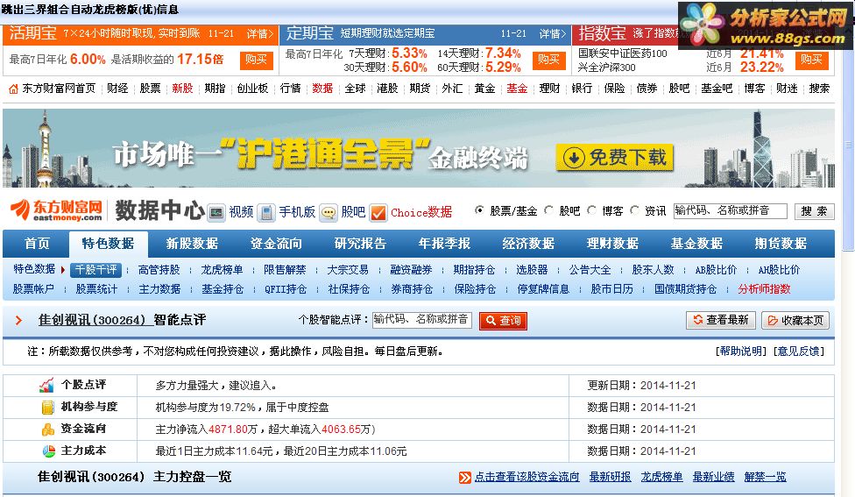Select the 股吧 search radio button
The height and width of the screenshot is (497, 855).
[x=548, y=210]
